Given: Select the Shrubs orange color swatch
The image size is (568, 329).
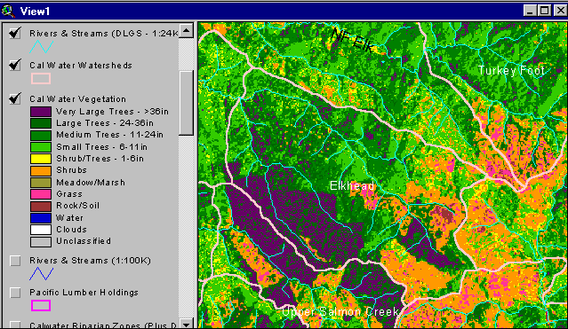Looking at the screenshot, I should [x=41, y=170].
